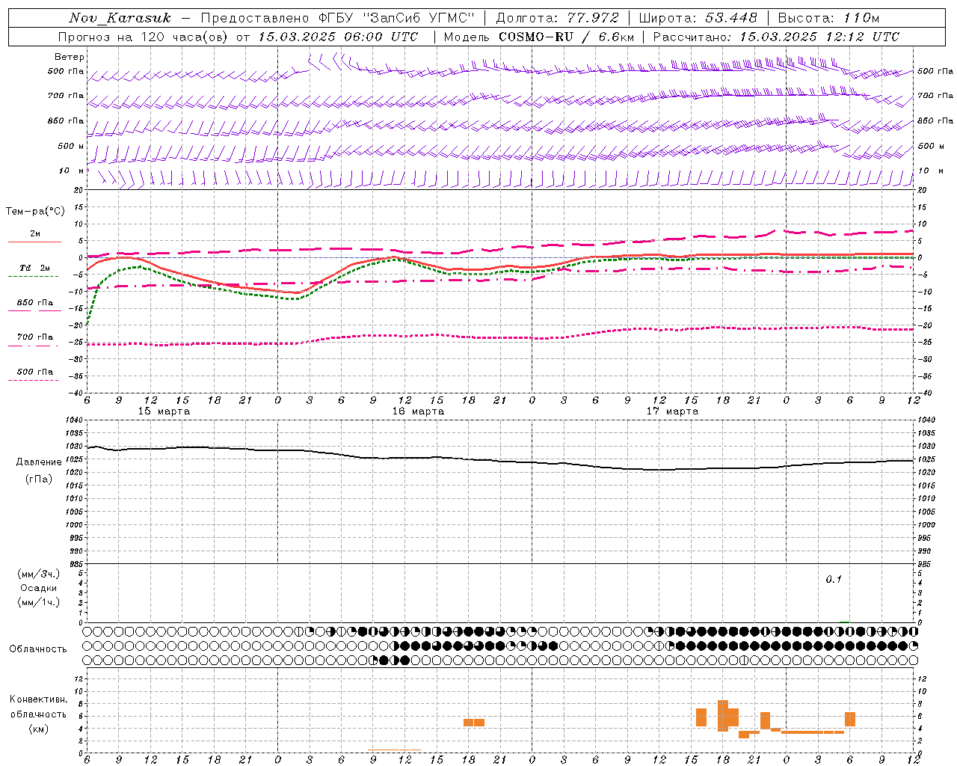This screenshot has width=957, height=766.
Task: Click the 0.1 precipitation value annotation
Action: (834, 580)
